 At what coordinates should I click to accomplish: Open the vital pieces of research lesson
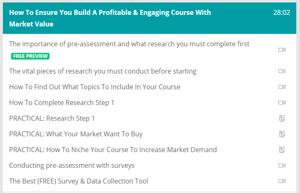[103, 71]
